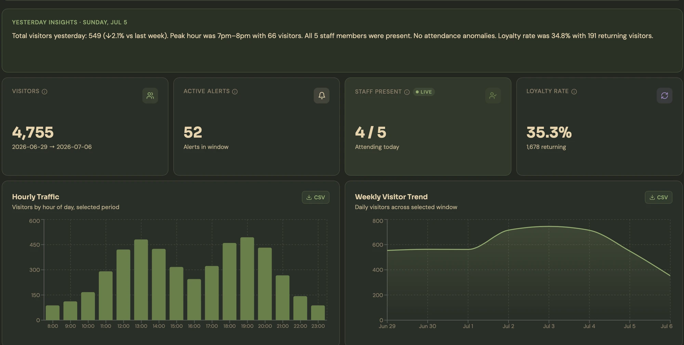Click the yesterday insights summary paragraph
This screenshot has width=684, height=345.
pyautogui.click(x=332, y=36)
